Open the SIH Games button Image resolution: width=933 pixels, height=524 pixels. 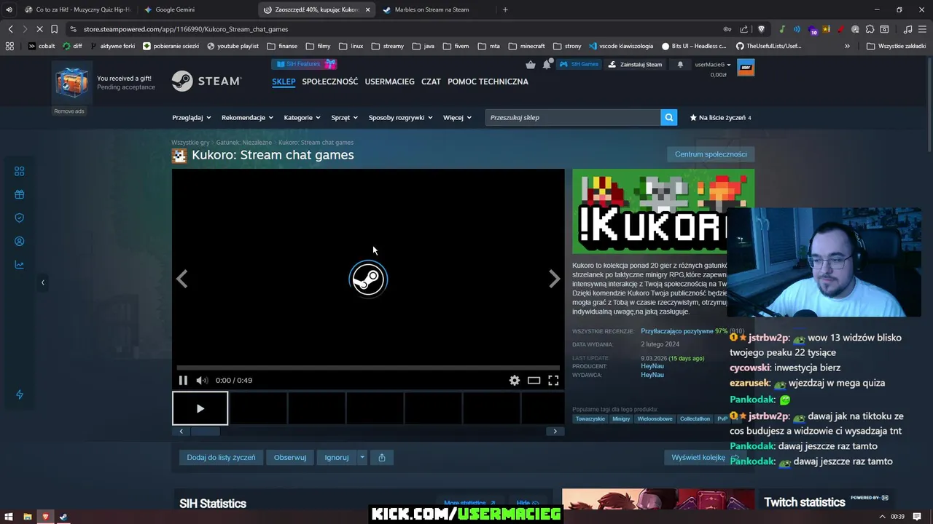[x=579, y=64]
